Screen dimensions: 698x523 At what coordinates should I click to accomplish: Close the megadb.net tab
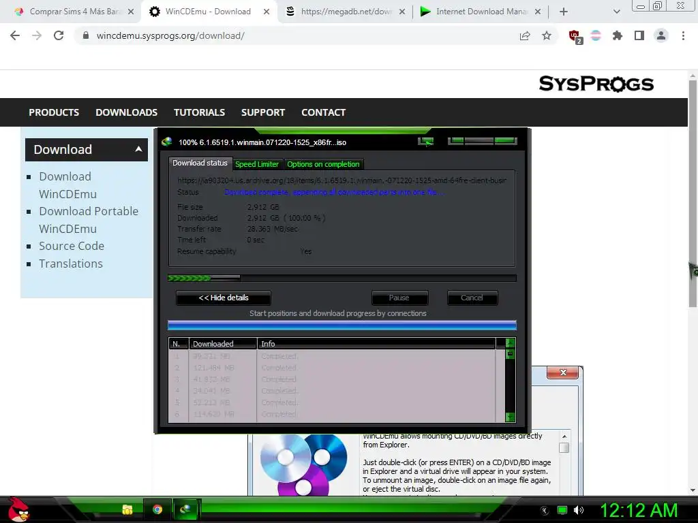[402, 12]
